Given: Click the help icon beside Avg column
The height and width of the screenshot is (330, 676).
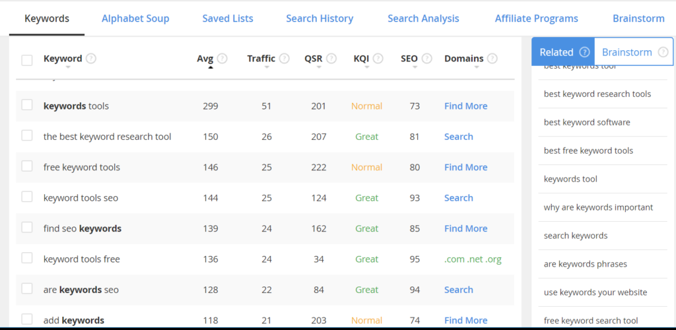Looking at the screenshot, I should point(222,58).
